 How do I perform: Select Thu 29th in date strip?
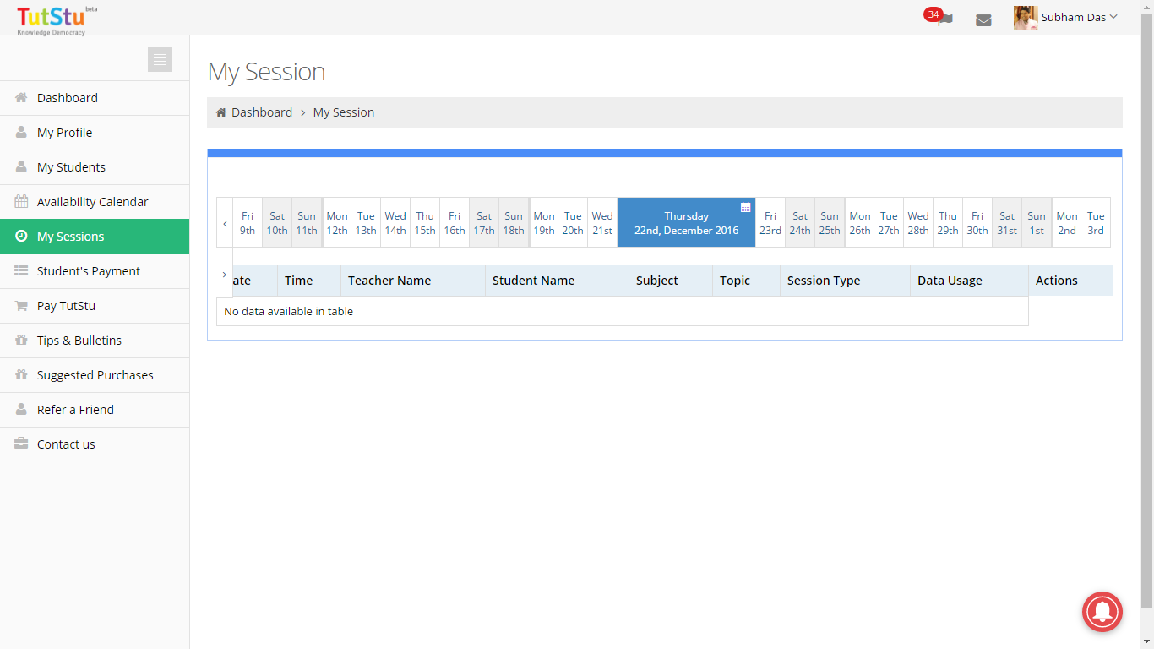[948, 222]
